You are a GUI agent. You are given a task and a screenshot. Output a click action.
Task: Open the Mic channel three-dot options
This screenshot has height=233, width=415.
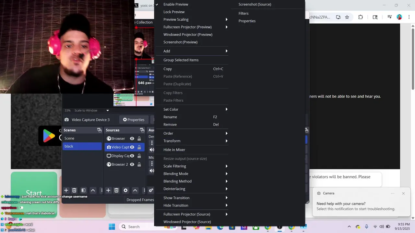[x=152, y=163]
